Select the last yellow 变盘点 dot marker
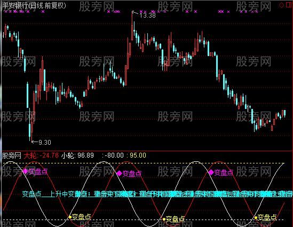Screen dimensions: 293x227 tap(256, 217)
